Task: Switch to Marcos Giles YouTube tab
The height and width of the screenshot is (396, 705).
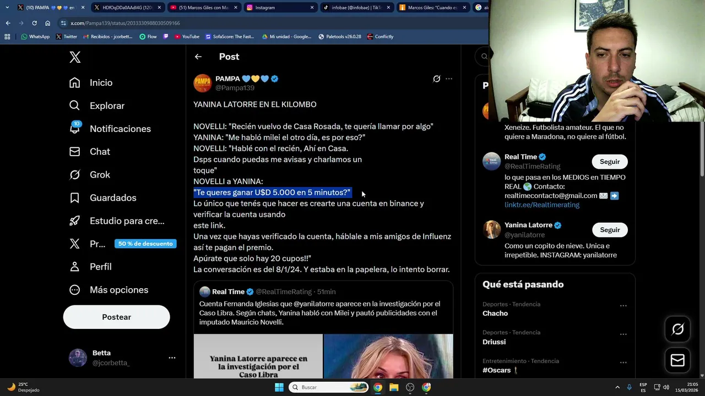Action: (x=203, y=8)
